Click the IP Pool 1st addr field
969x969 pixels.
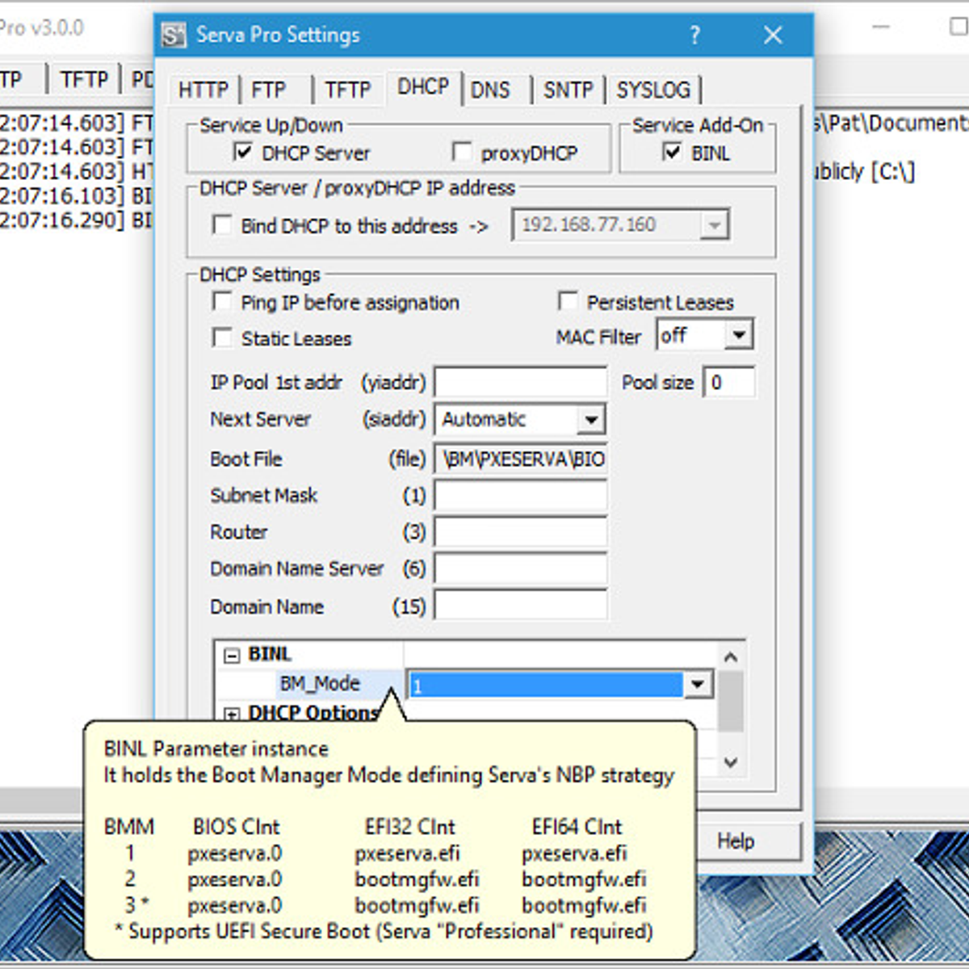(x=521, y=382)
